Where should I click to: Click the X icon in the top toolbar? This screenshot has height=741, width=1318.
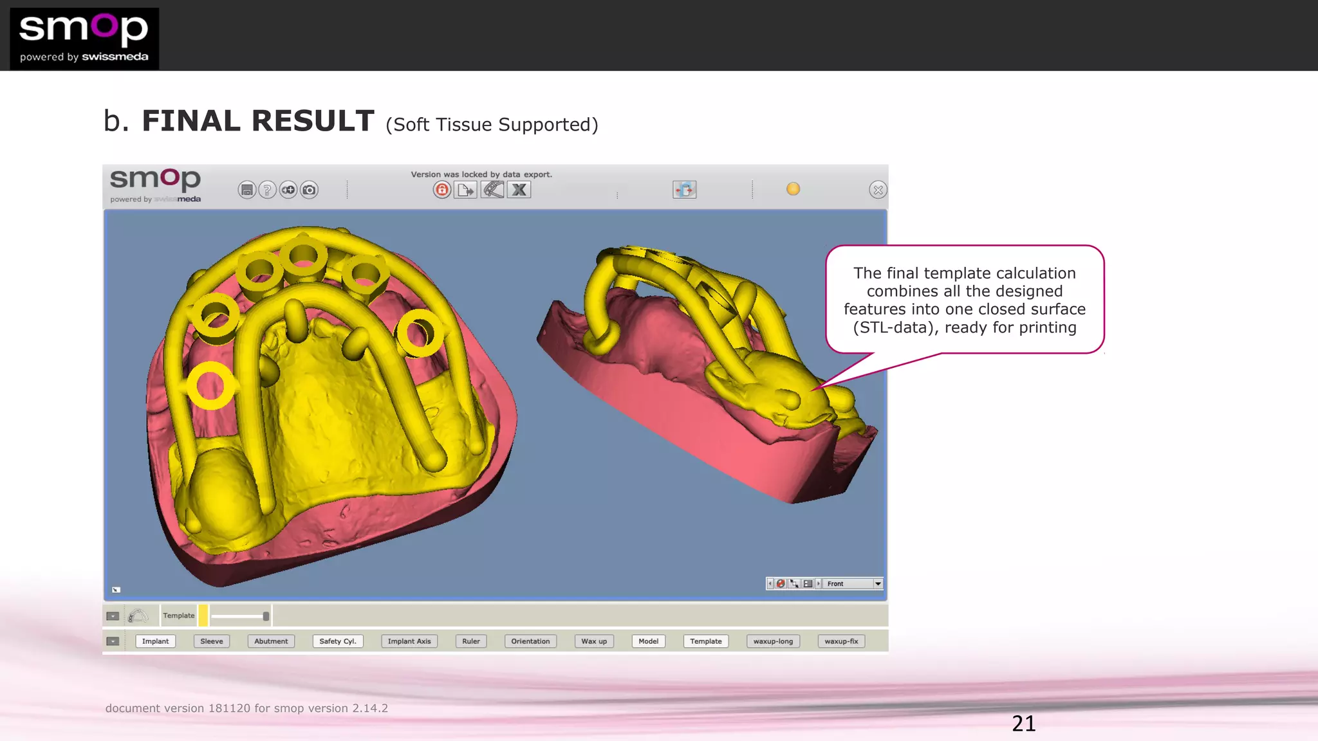tap(519, 190)
